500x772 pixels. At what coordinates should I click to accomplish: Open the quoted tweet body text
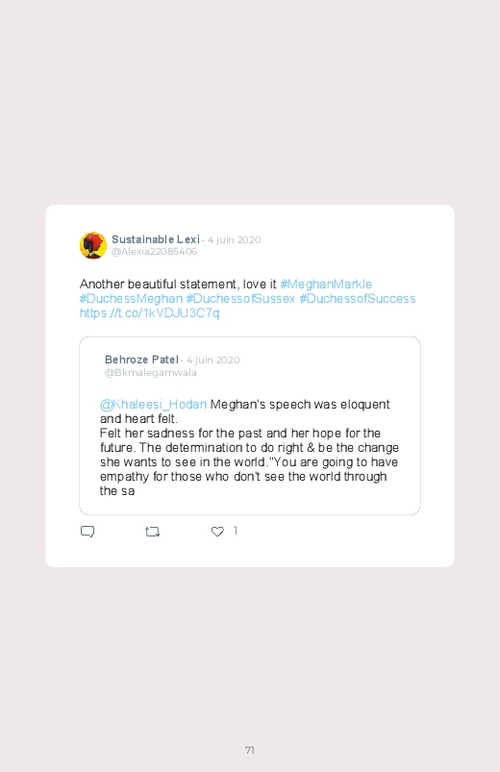(x=249, y=448)
